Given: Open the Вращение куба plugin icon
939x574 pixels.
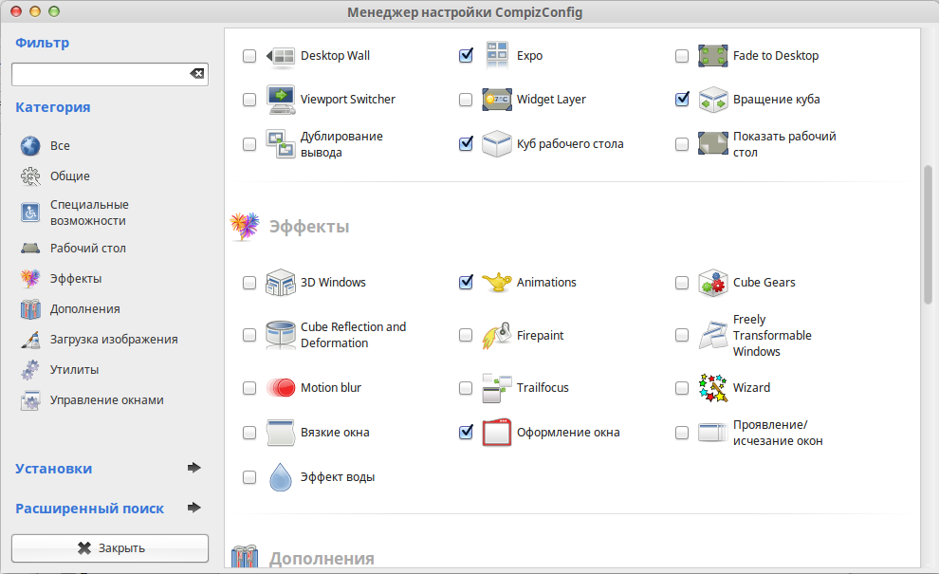Looking at the screenshot, I should click(x=712, y=100).
